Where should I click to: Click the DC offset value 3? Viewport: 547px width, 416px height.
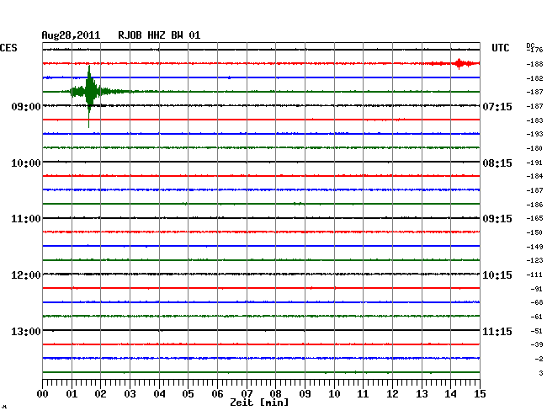tap(541, 373)
